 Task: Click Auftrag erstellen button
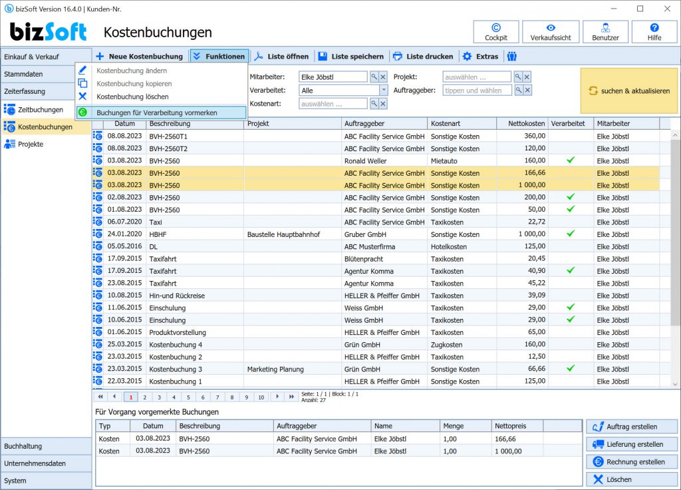coord(632,427)
